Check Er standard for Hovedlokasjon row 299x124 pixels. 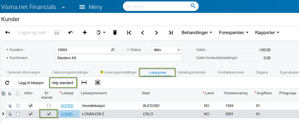click(x=49, y=106)
